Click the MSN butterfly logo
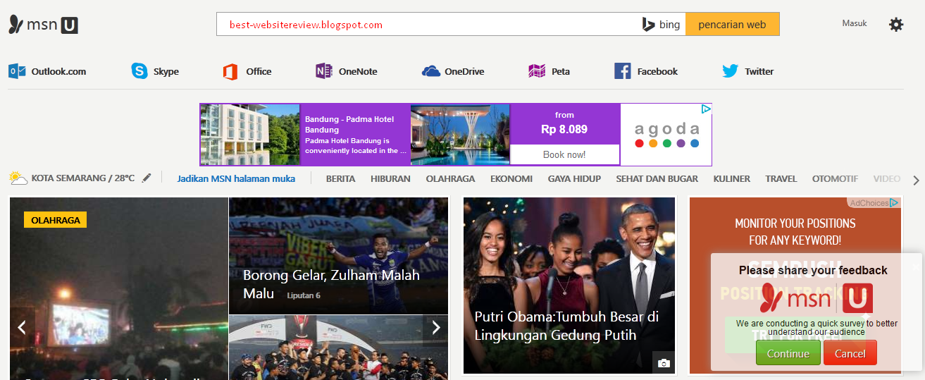 17,25
